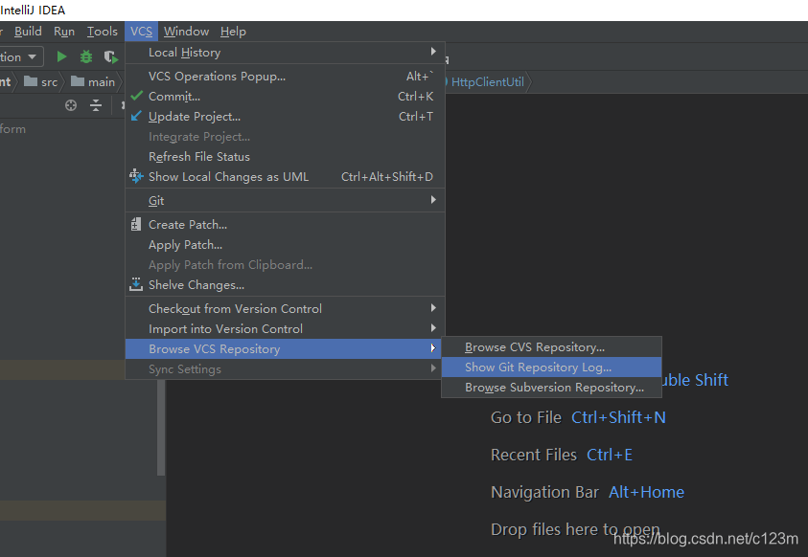Image resolution: width=808 pixels, height=557 pixels.
Task: Open the Window menu
Action: coord(186,32)
